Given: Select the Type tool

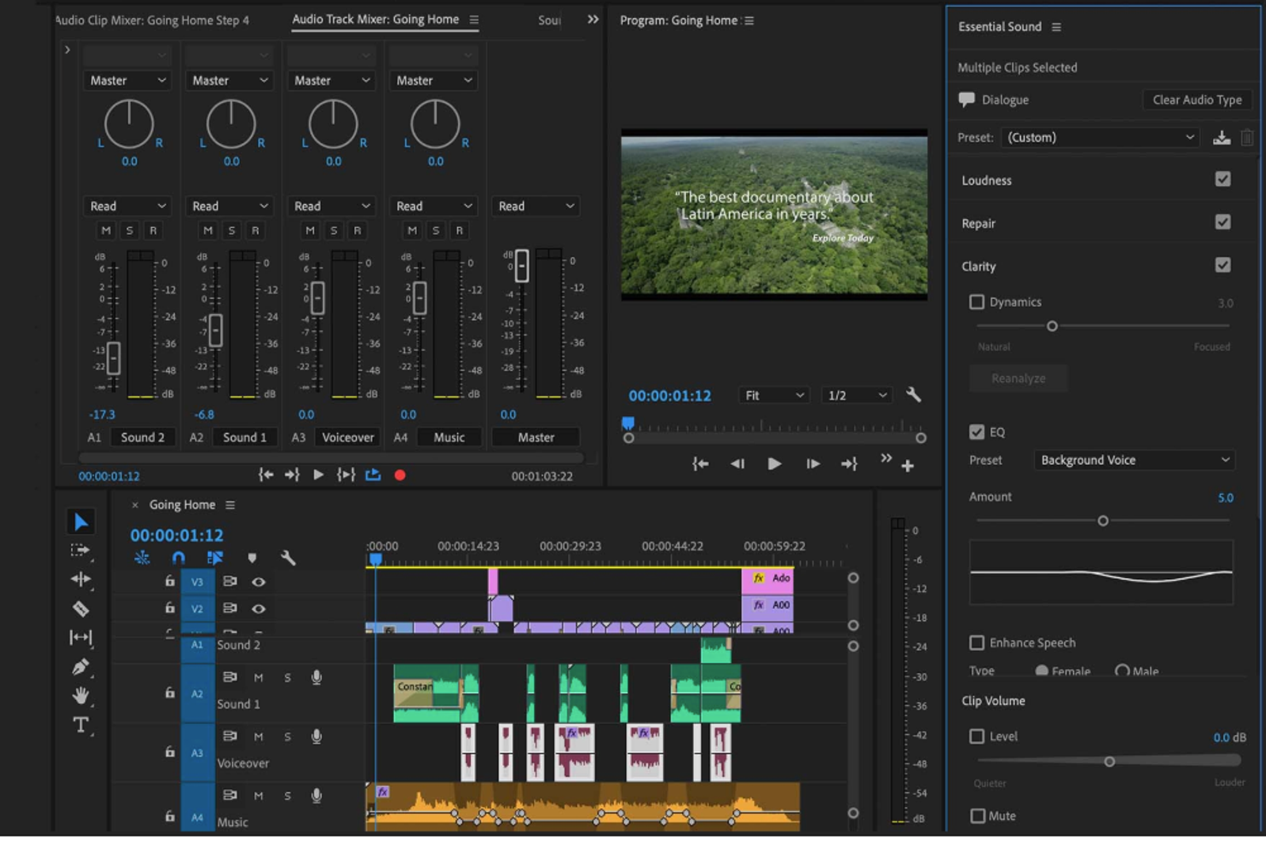Looking at the screenshot, I should pos(81,725).
